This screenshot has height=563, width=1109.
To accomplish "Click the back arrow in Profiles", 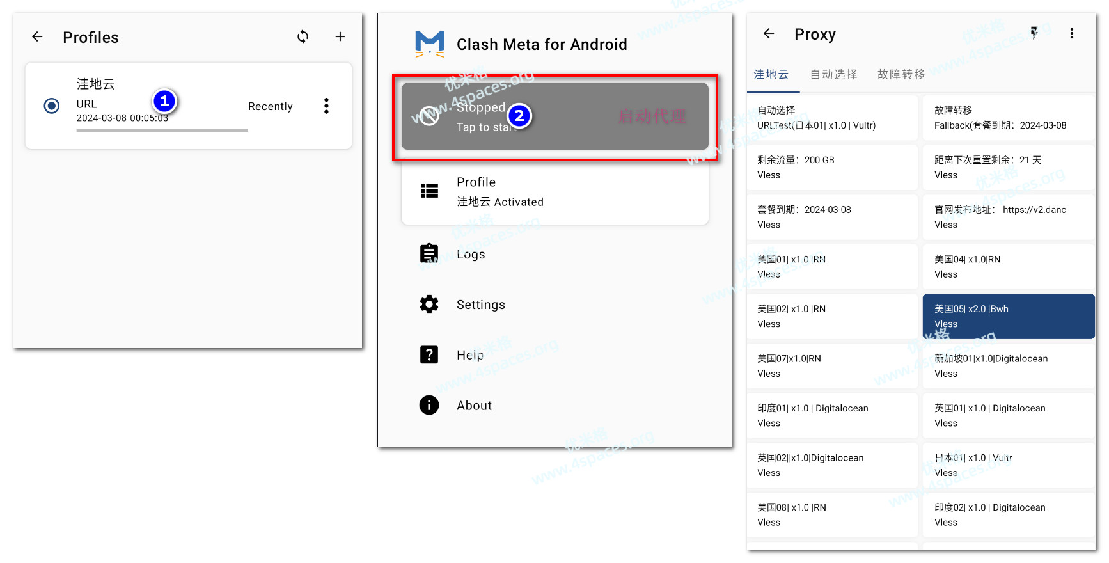I will click(37, 37).
